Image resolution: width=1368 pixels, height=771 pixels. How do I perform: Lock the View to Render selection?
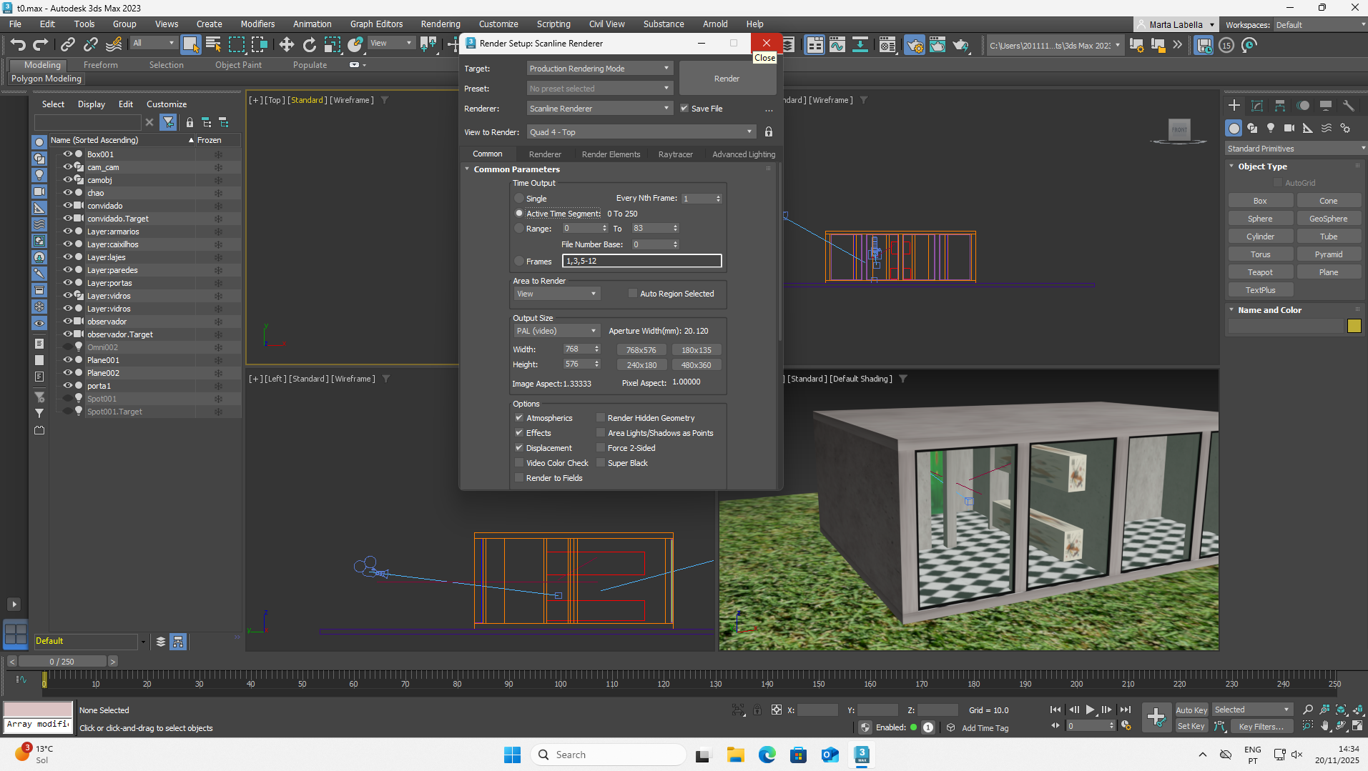(769, 132)
